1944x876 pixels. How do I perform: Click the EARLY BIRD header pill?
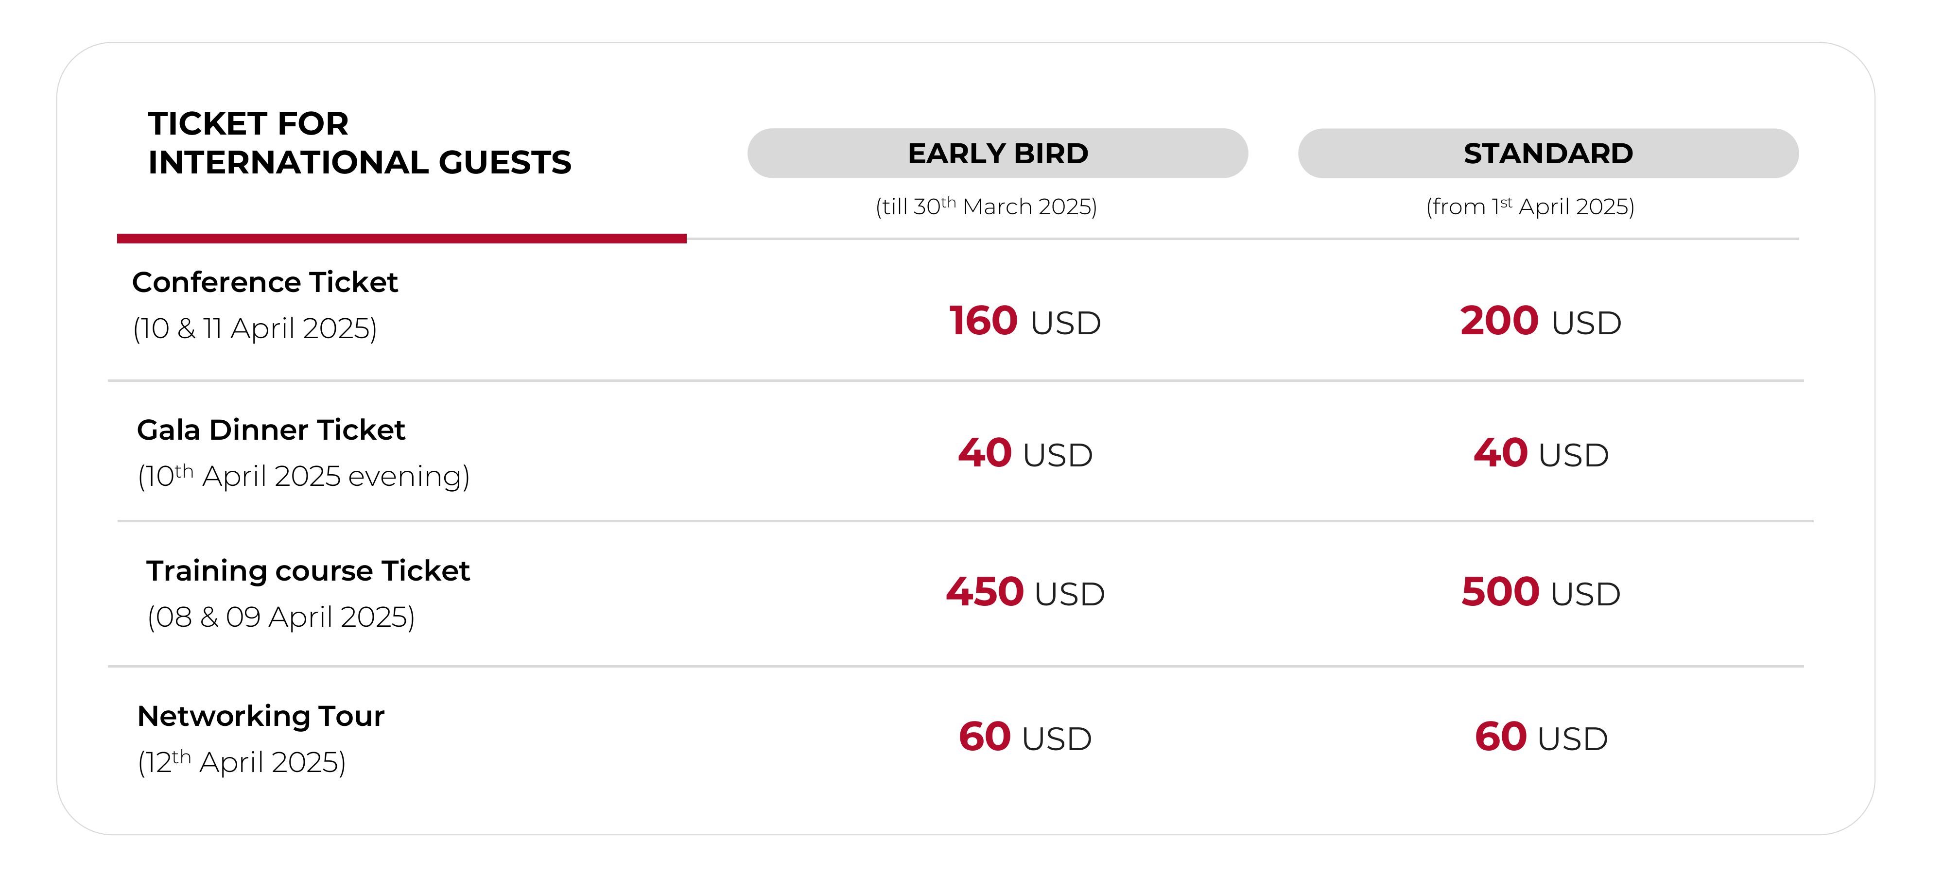[x=997, y=153]
